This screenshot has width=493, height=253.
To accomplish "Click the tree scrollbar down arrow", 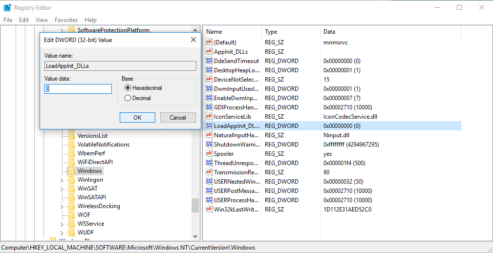I will (195, 236).
